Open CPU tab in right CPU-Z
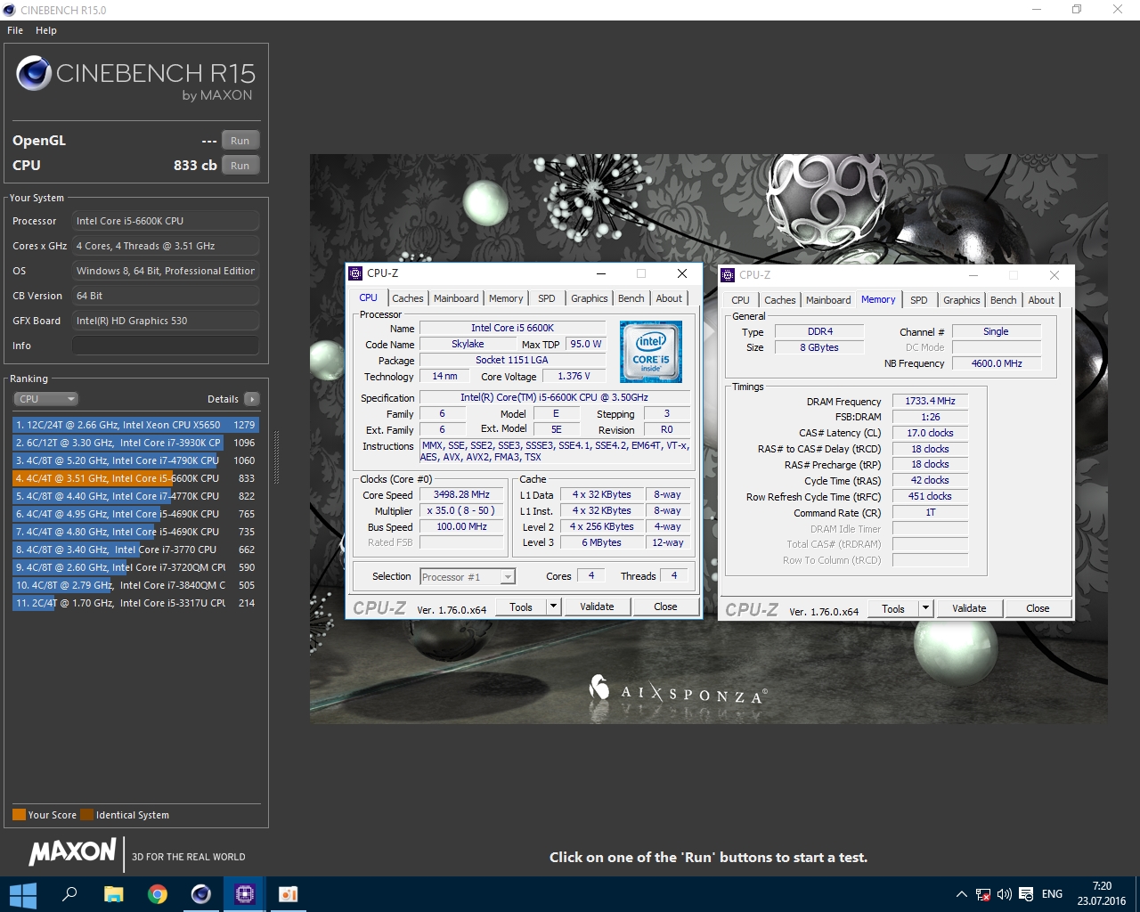Screen dimensions: 1140x912 (740, 300)
